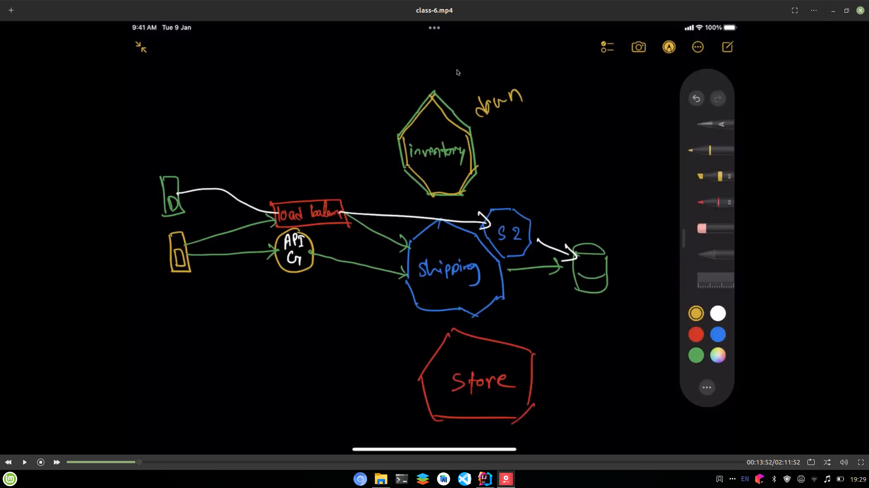Open the stacked-layers app in taskbar
Image resolution: width=869 pixels, height=488 pixels.
[x=423, y=479]
